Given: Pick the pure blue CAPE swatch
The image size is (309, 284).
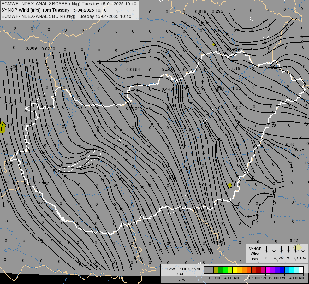Looking at the screenshot, I should pos(282,270).
